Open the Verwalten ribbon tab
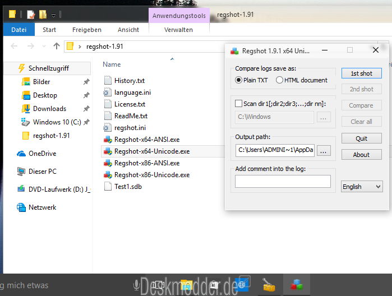Screen dimensions: 392x296 178,30
